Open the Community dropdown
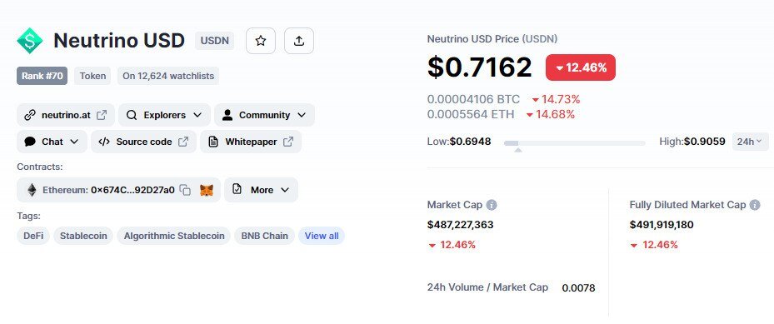This screenshot has height=324, width=774. 264,115
